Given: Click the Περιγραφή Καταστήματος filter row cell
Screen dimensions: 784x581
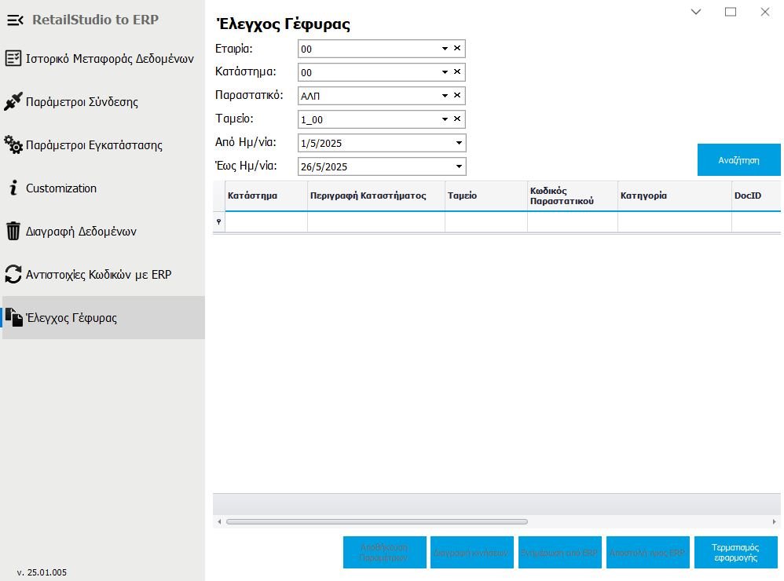Looking at the screenshot, I should pos(376,222).
